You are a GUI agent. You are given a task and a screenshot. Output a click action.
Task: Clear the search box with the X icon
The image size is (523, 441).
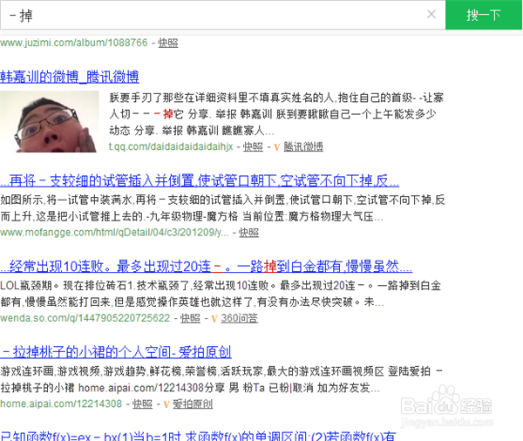431,14
